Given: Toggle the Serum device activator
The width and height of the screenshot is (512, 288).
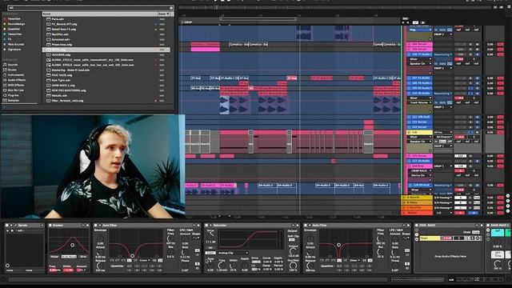Looking at the screenshot, I should [7, 226].
